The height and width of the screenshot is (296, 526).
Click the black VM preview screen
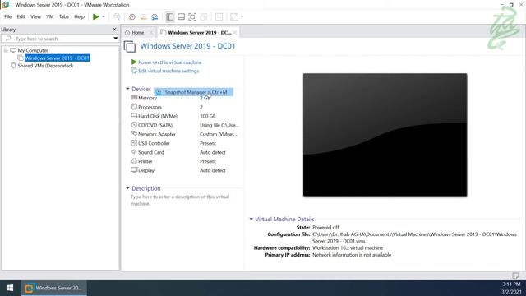385,135
